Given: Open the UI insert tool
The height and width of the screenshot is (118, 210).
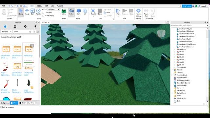Looking at the screenshot, I should pos(85,12).
